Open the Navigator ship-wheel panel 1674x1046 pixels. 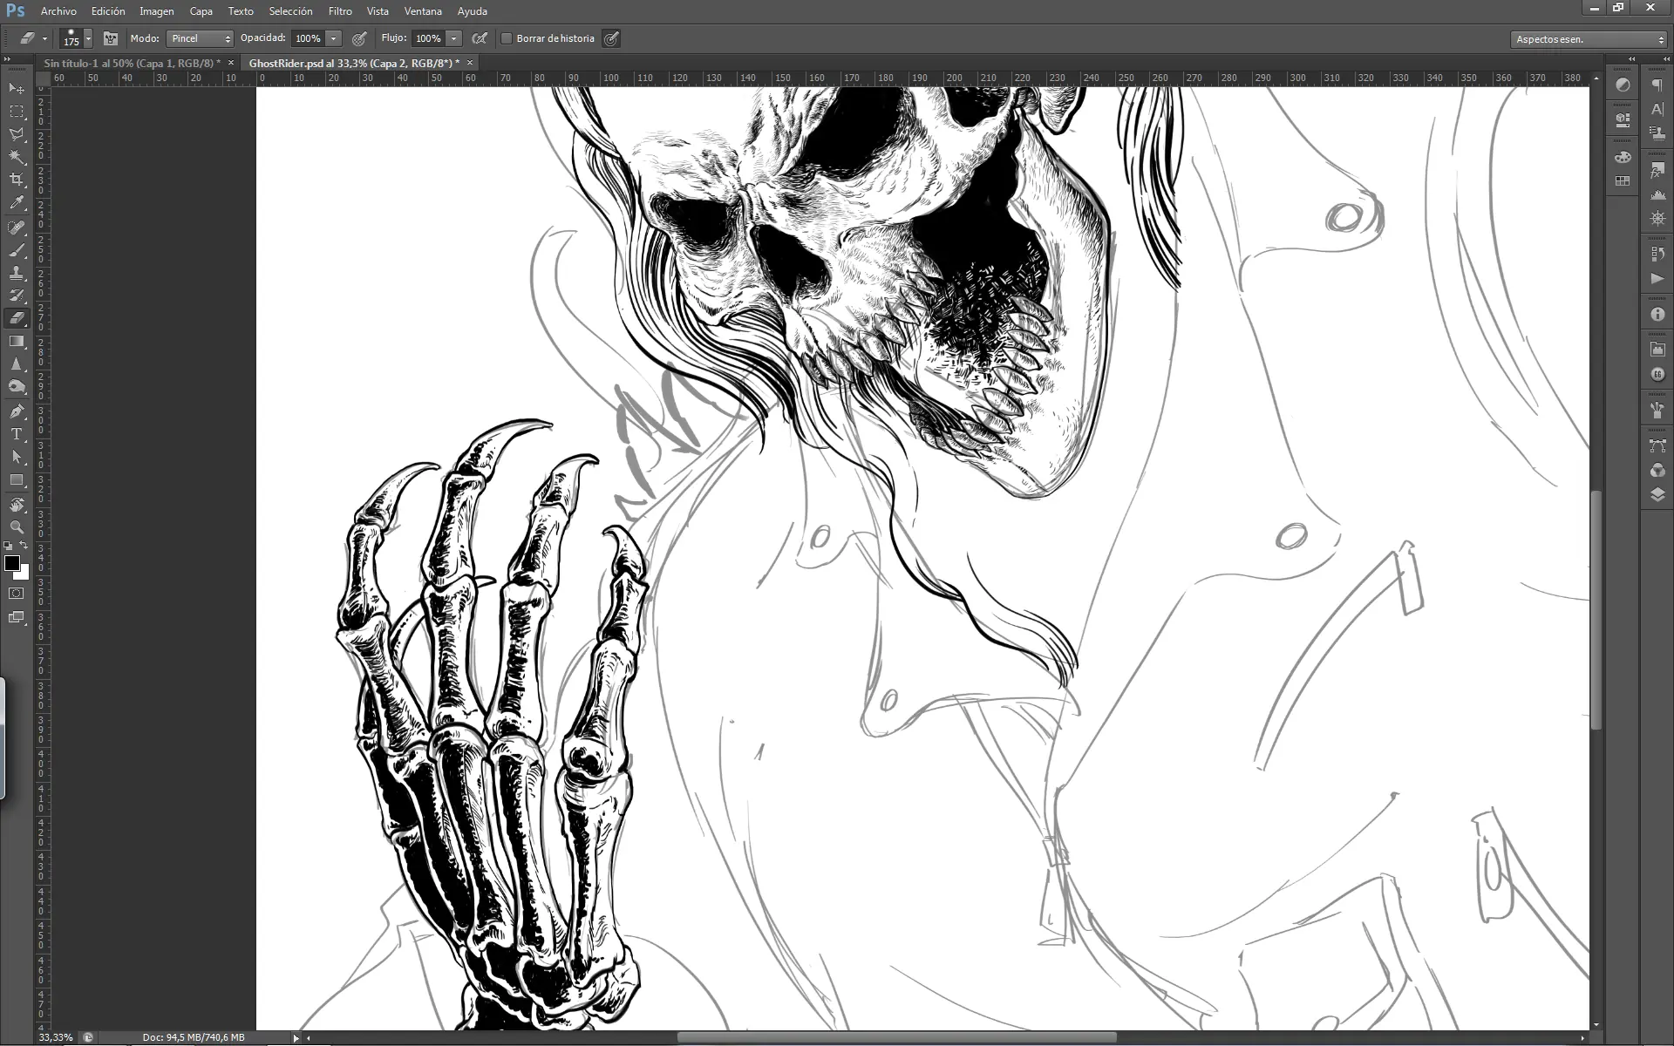(1657, 218)
